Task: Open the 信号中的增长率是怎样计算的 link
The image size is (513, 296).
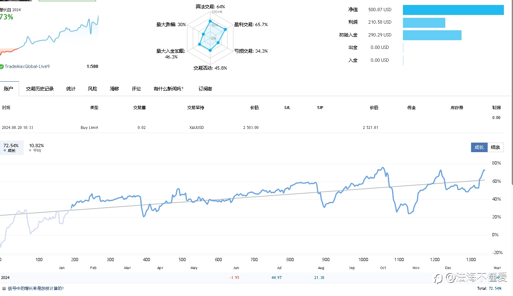Action: 36,289
